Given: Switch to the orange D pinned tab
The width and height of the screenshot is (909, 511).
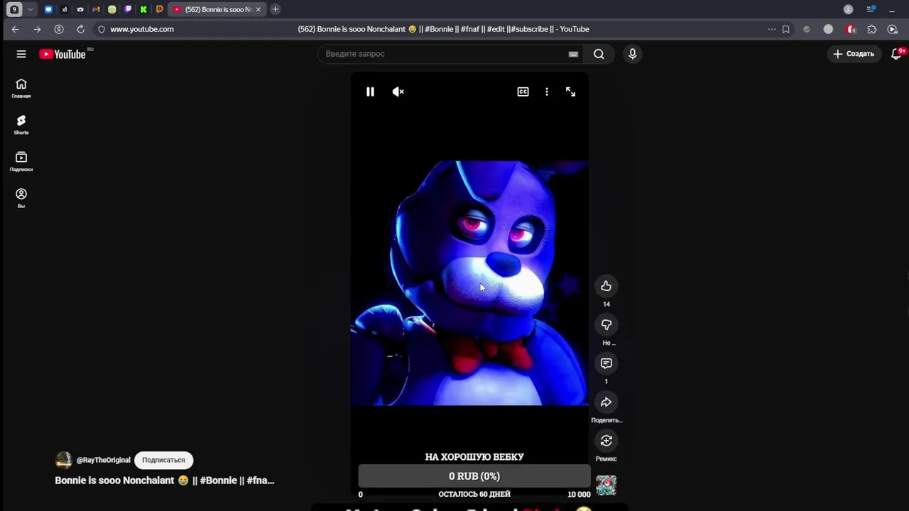Looking at the screenshot, I should coord(159,9).
